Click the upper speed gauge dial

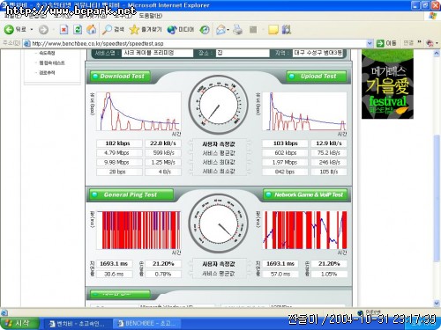coord(218,106)
